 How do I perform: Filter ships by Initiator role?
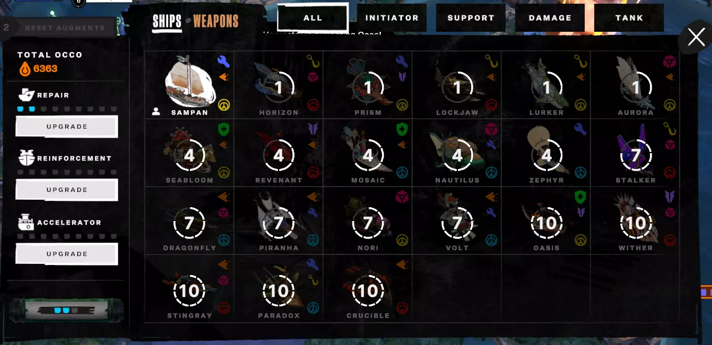(x=392, y=17)
